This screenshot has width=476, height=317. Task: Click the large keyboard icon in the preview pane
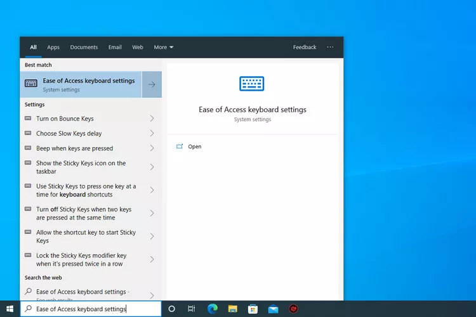click(x=252, y=84)
